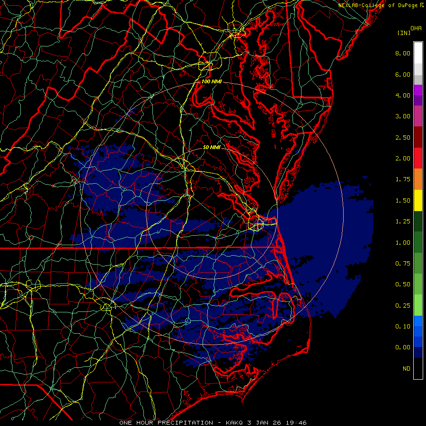Click the '1.75' legend value
426x426 pixels.
403,179
